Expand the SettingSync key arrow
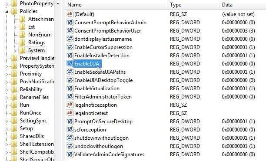Image resolution: width=266 pixels, height=161 pixels. point(7,121)
